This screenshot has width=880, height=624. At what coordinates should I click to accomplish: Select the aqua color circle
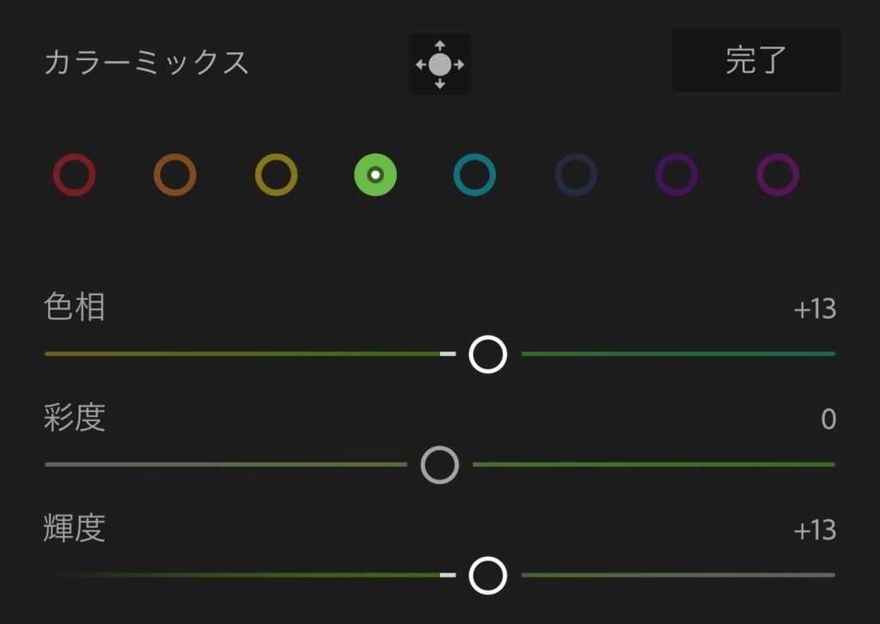point(474,175)
